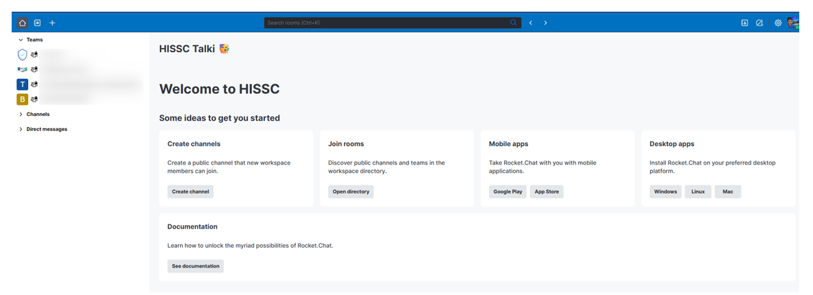Viewport: 813px width, 295px height.
Task: Click the magnifier icon in search bar
Action: point(513,23)
